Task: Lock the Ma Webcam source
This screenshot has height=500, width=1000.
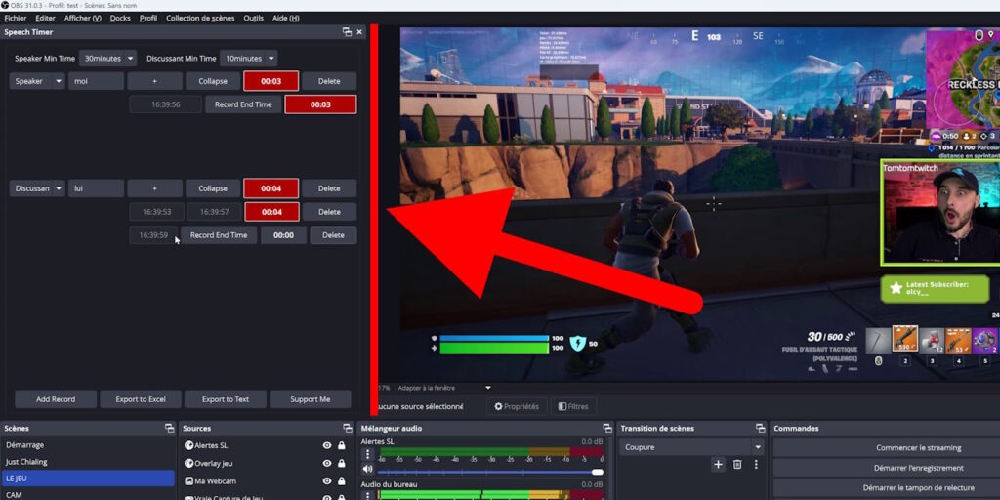Action: click(x=342, y=480)
